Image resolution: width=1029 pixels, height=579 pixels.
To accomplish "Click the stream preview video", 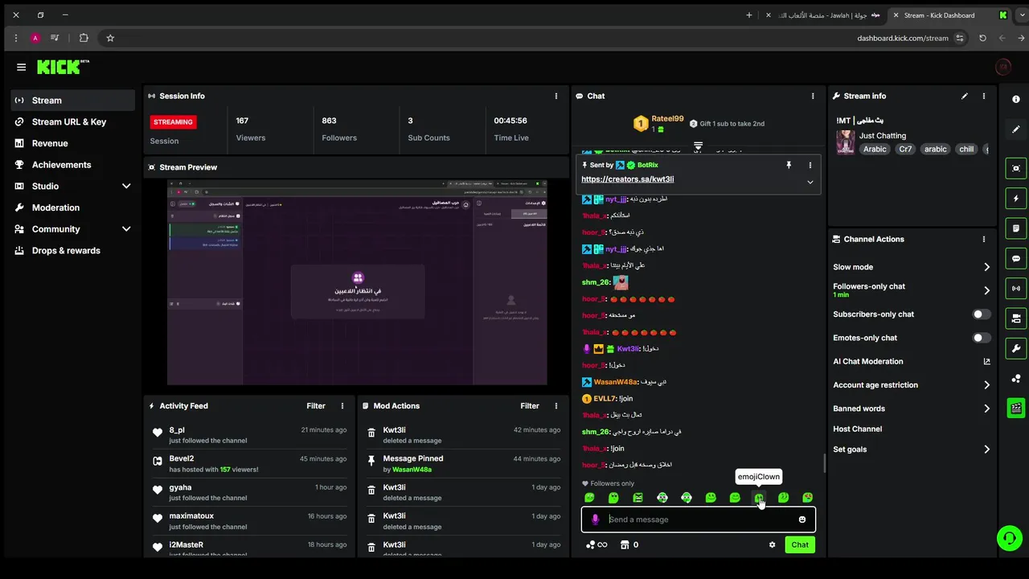I will pos(357,282).
